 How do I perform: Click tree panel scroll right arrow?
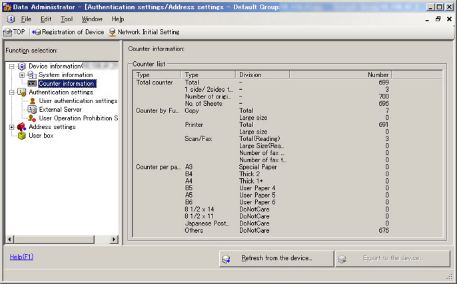coord(114,239)
